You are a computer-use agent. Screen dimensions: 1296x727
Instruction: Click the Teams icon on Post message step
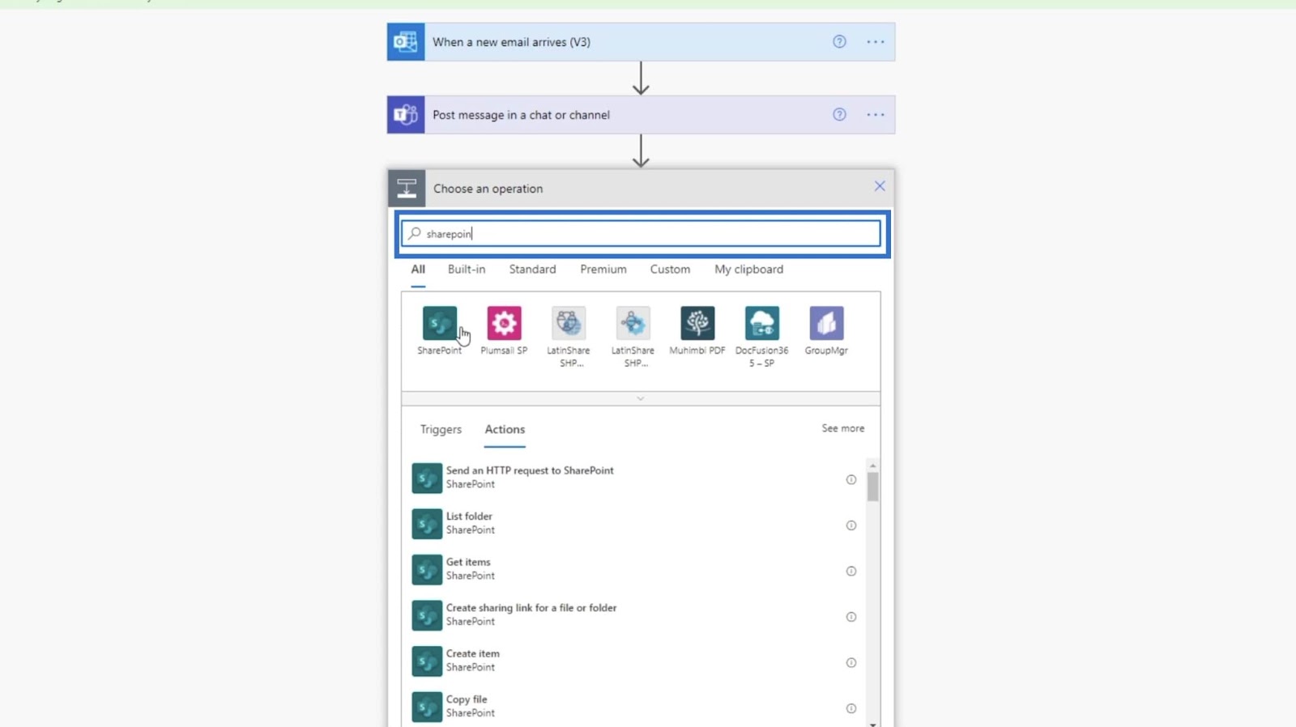click(406, 115)
